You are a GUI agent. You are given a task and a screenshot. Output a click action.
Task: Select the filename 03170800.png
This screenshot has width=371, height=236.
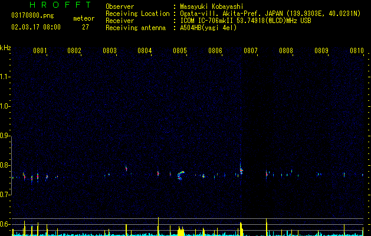coord(32,16)
